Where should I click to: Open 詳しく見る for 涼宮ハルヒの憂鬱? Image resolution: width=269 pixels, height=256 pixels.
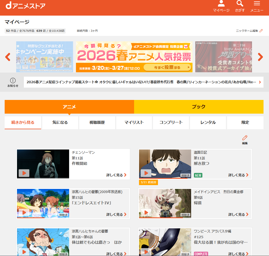(116, 215)
